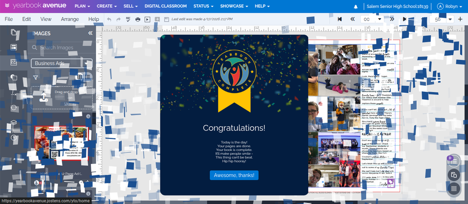Open the Edit menu

click(27, 19)
